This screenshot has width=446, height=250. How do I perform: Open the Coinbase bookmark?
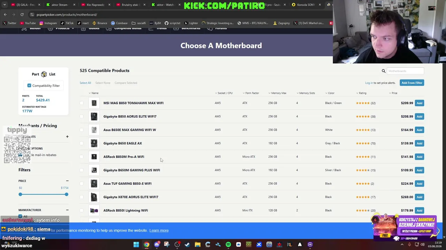tap(119, 23)
